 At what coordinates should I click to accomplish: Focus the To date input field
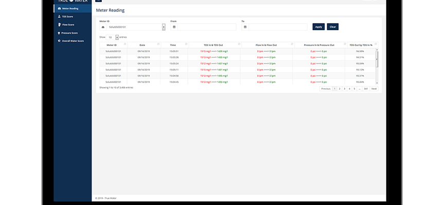point(278,27)
